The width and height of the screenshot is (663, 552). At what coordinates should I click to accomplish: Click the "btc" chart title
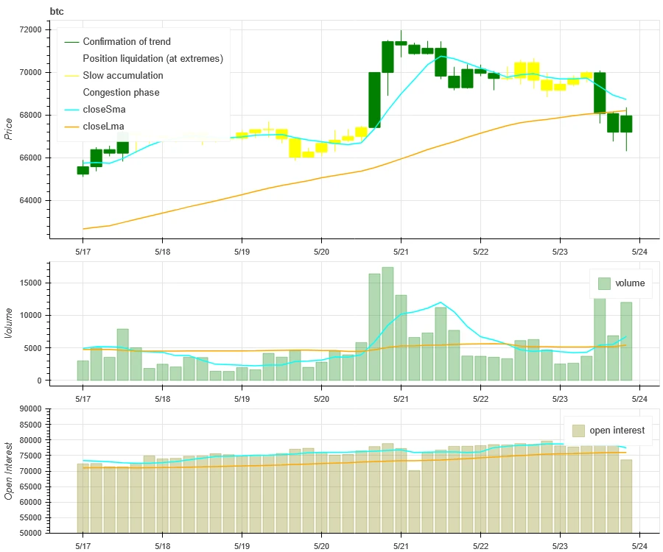coord(57,11)
